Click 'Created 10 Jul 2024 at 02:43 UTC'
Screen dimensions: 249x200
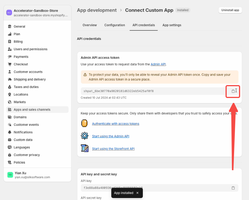pos(104,98)
